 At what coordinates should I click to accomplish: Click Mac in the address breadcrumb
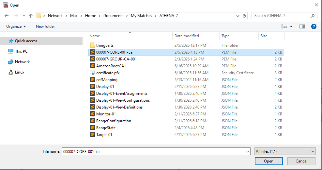click(x=74, y=16)
